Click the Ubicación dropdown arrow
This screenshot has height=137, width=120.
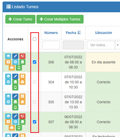point(118,45)
